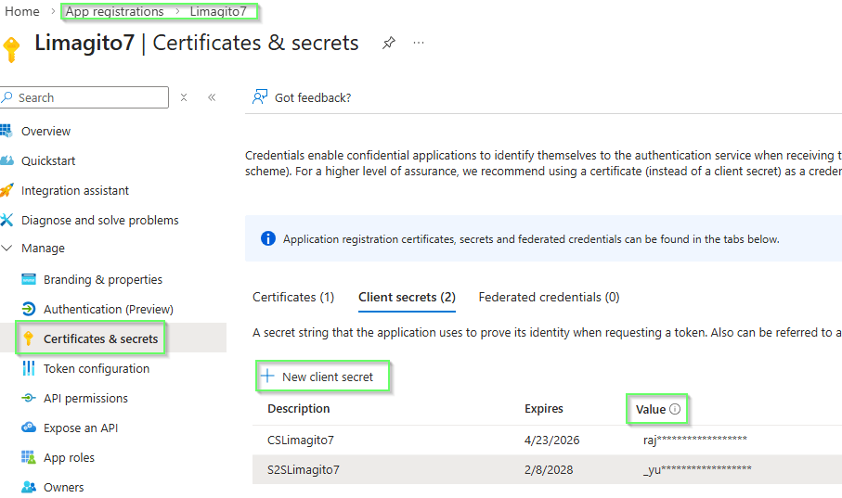
Task: Click the API permissions icon
Action: click(x=29, y=398)
